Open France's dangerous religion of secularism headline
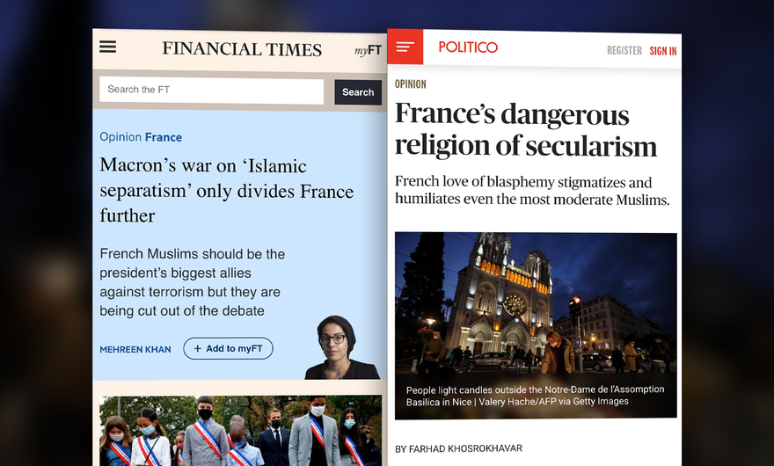The image size is (774, 466). [x=526, y=130]
